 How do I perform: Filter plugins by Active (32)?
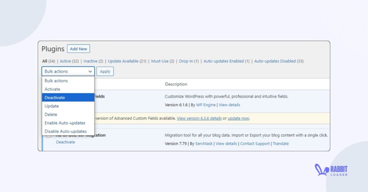(69, 61)
